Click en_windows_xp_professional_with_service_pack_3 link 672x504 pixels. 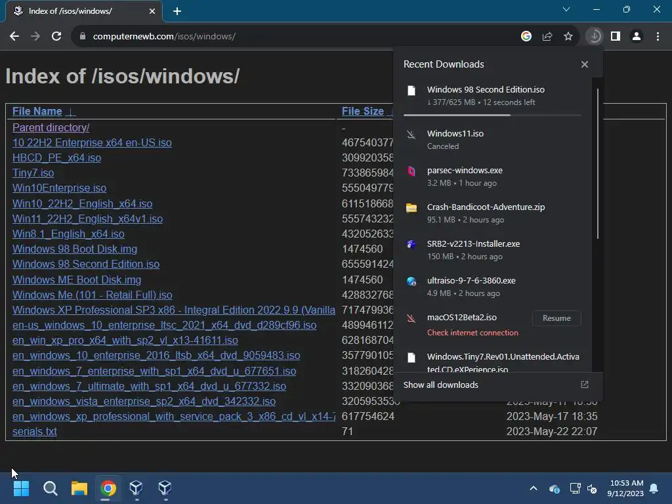[173, 416]
